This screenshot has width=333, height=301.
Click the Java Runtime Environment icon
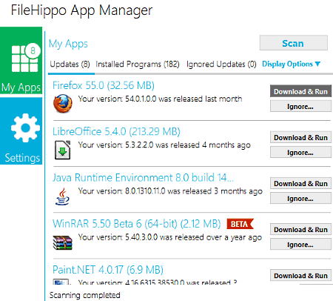click(62, 196)
